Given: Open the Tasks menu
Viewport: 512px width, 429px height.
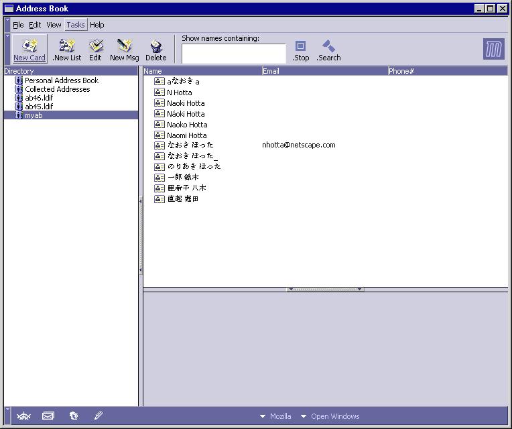Looking at the screenshot, I should 76,25.
